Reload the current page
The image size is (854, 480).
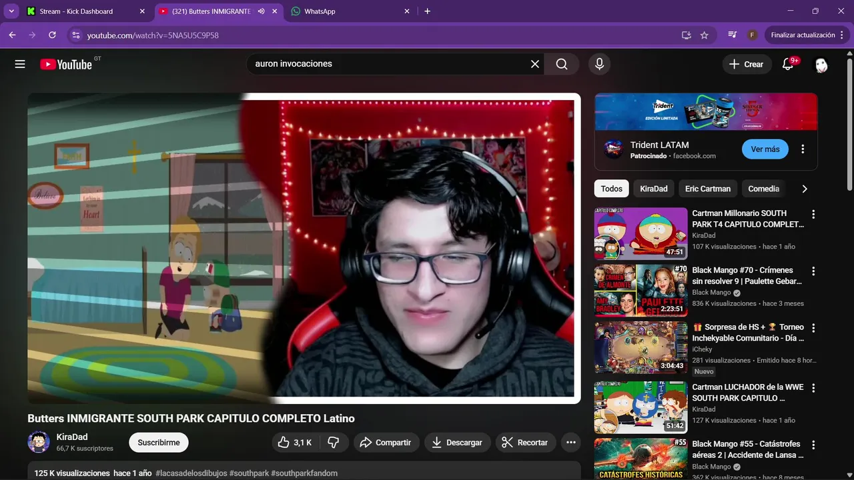pyautogui.click(x=52, y=35)
